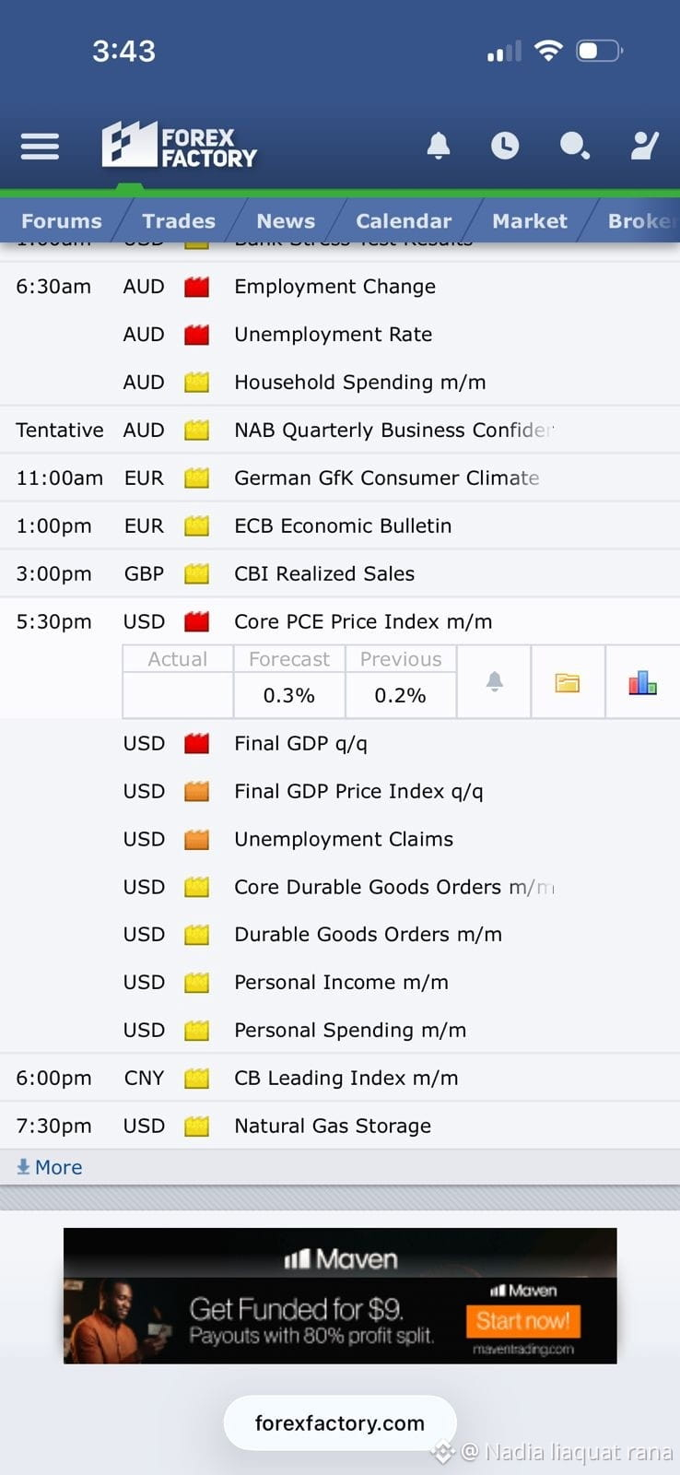Open the hamburger menu
This screenshot has height=1475, width=680.
tap(40, 147)
